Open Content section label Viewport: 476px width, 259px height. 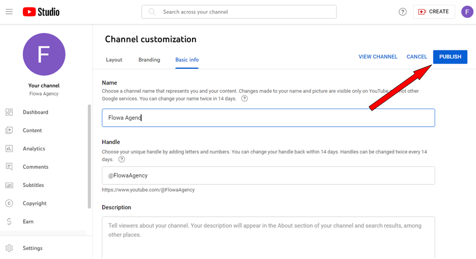pos(32,130)
